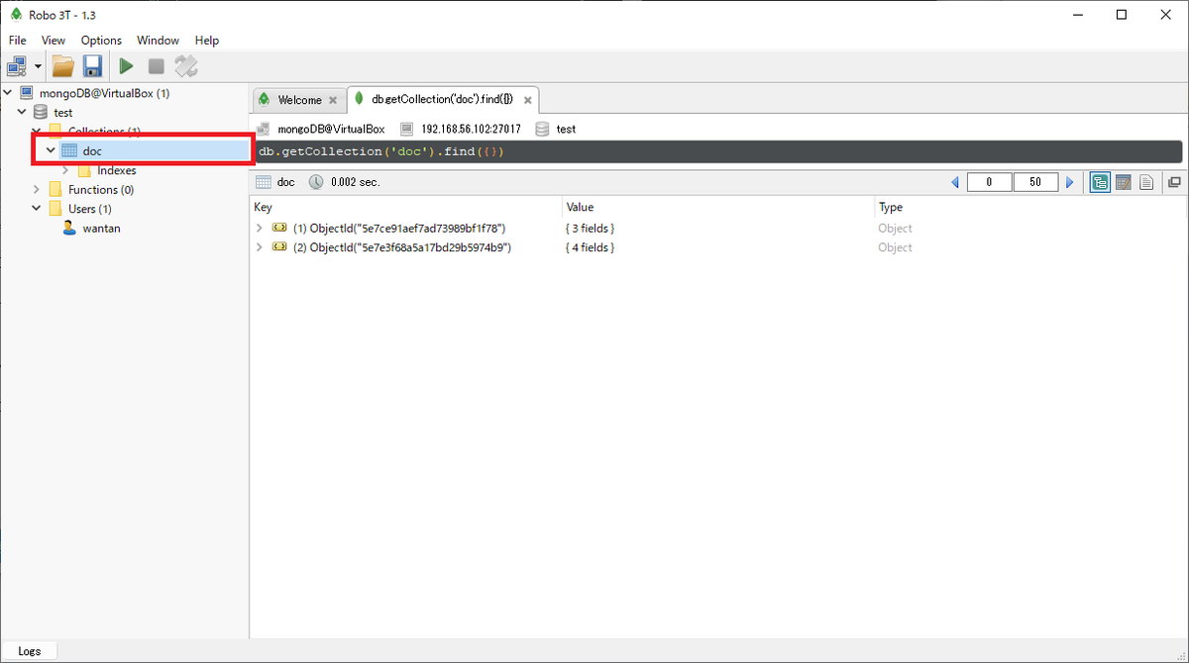Click the { 3 fields } value cell
The image size is (1189, 663).
point(591,229)
